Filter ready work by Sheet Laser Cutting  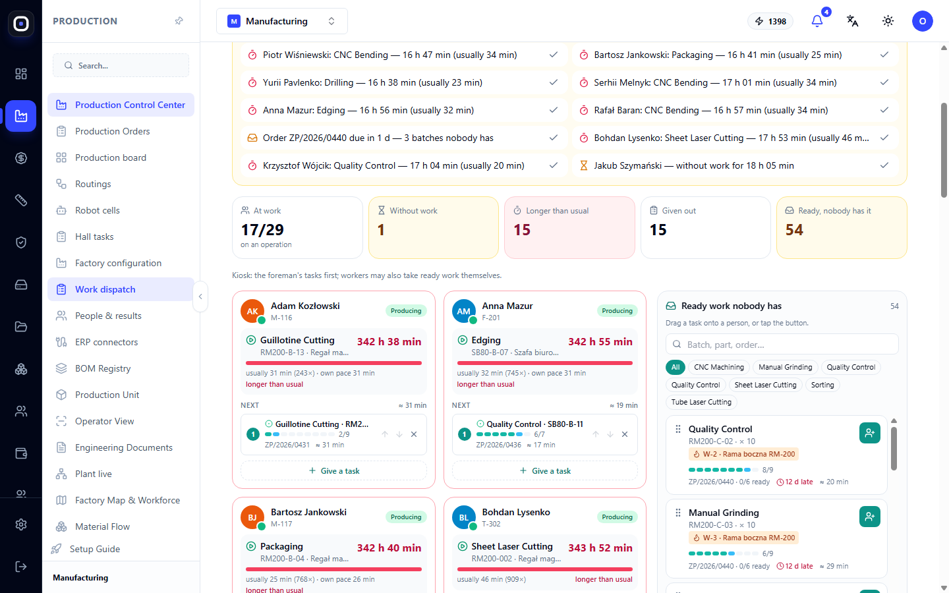[766, 385]
